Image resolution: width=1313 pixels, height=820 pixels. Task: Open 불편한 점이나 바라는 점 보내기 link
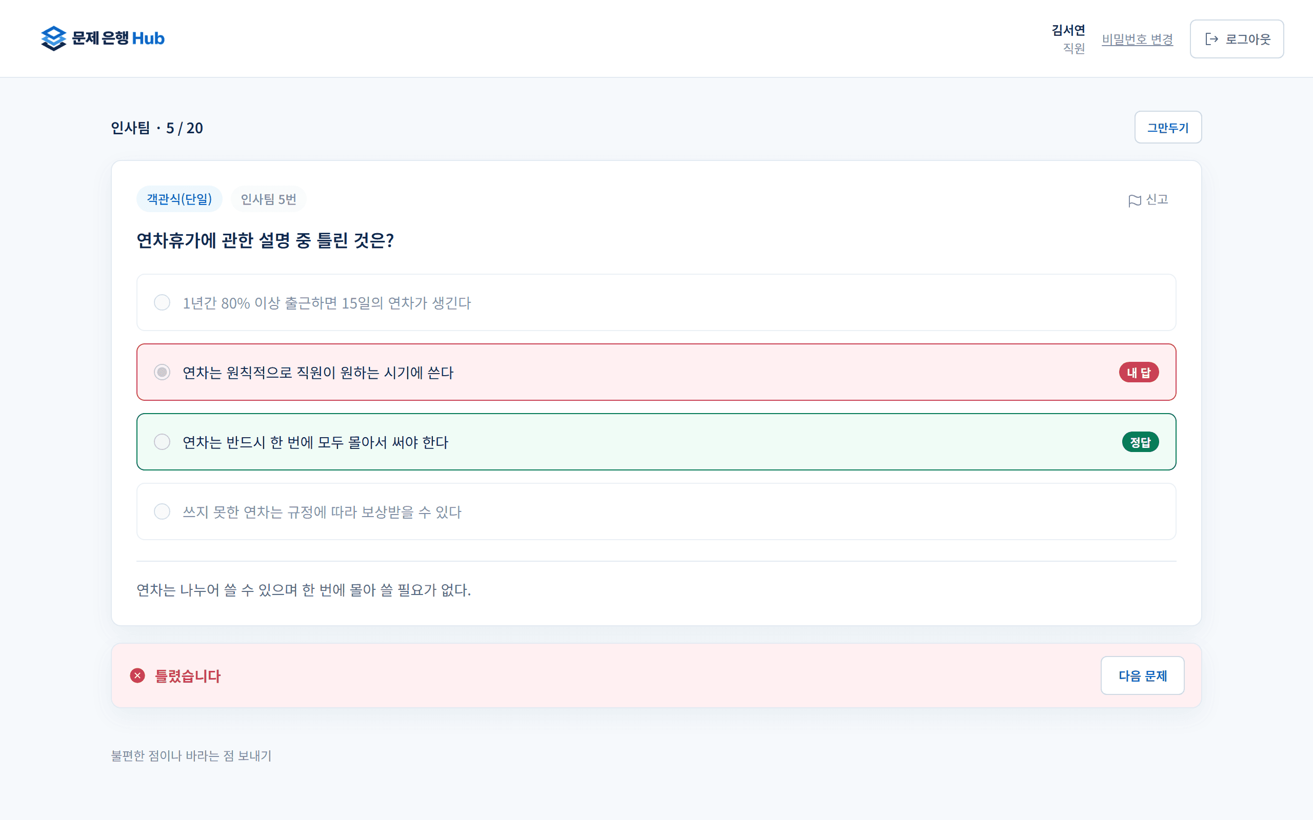click(x=191, y=755)
